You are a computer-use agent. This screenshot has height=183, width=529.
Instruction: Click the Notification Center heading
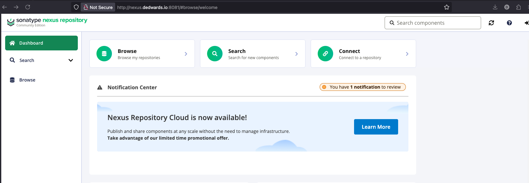point(132,87)
